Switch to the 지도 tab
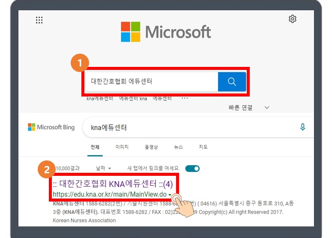Viewport: 332px width, 238px height. click(x=203, y=147)
